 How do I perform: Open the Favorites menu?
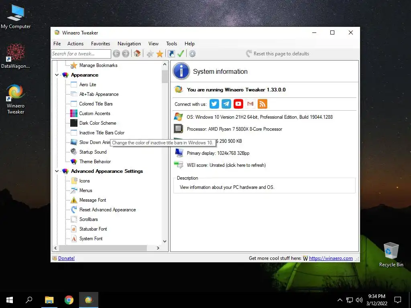tap(100, 44)
